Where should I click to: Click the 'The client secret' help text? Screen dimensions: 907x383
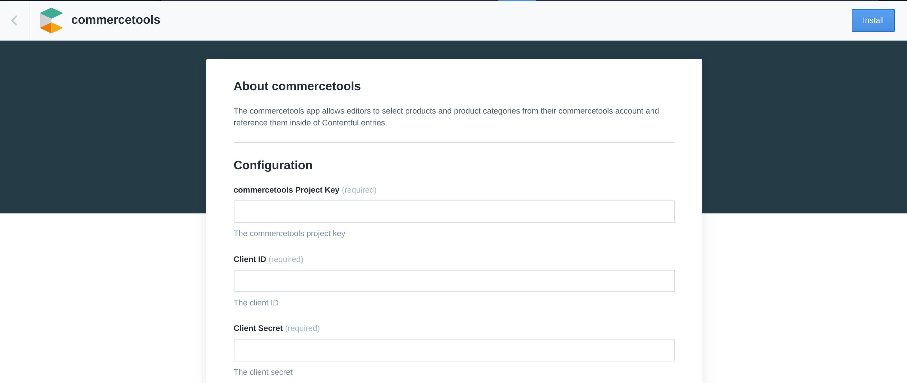tap(263, 372)
